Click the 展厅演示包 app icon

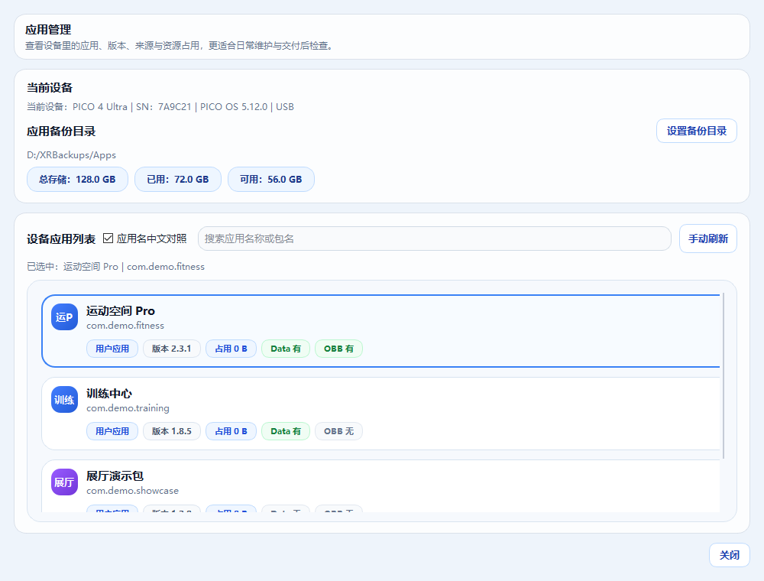[x=64, y=482]
